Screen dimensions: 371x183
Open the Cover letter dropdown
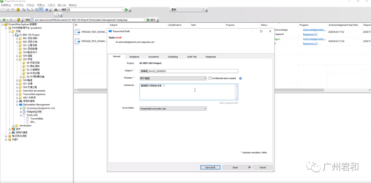point(205,109)
